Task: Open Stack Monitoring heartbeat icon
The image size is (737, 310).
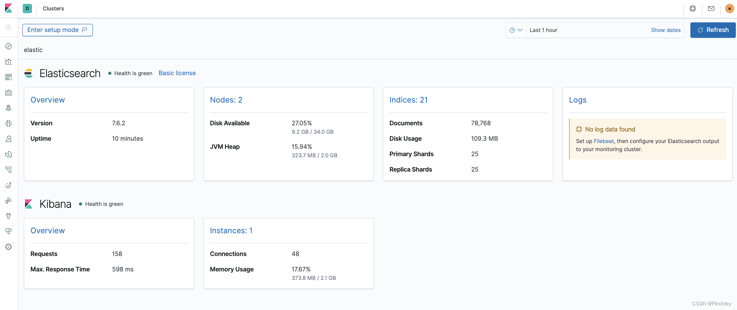Action: coord(8,231)
